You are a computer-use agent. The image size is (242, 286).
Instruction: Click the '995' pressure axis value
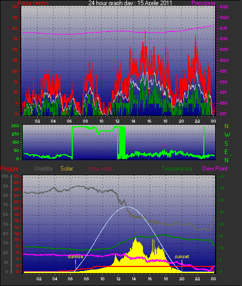[223, 71]
